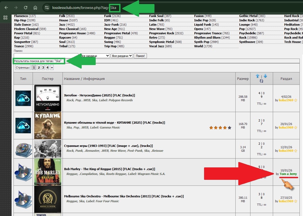This screenshot has height=216, width=303.
Task: Focus the search text field
Action: [x=46, y=56]
